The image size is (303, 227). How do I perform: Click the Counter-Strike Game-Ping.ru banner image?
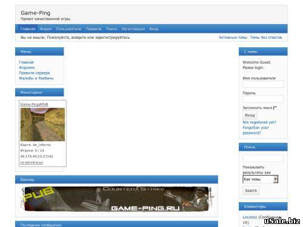(x=117, y=199)
